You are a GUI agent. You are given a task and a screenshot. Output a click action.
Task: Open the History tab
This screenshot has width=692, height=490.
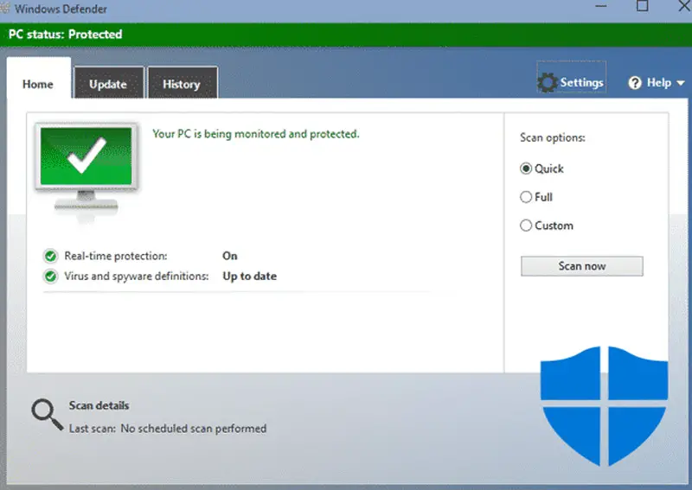pos(182,82)
